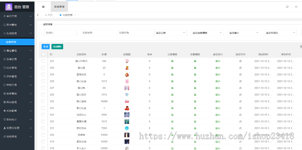Open the cover thumbnail for gift ID 219
Viewport: 302px width, 150px height.
(x=127, y=142)
